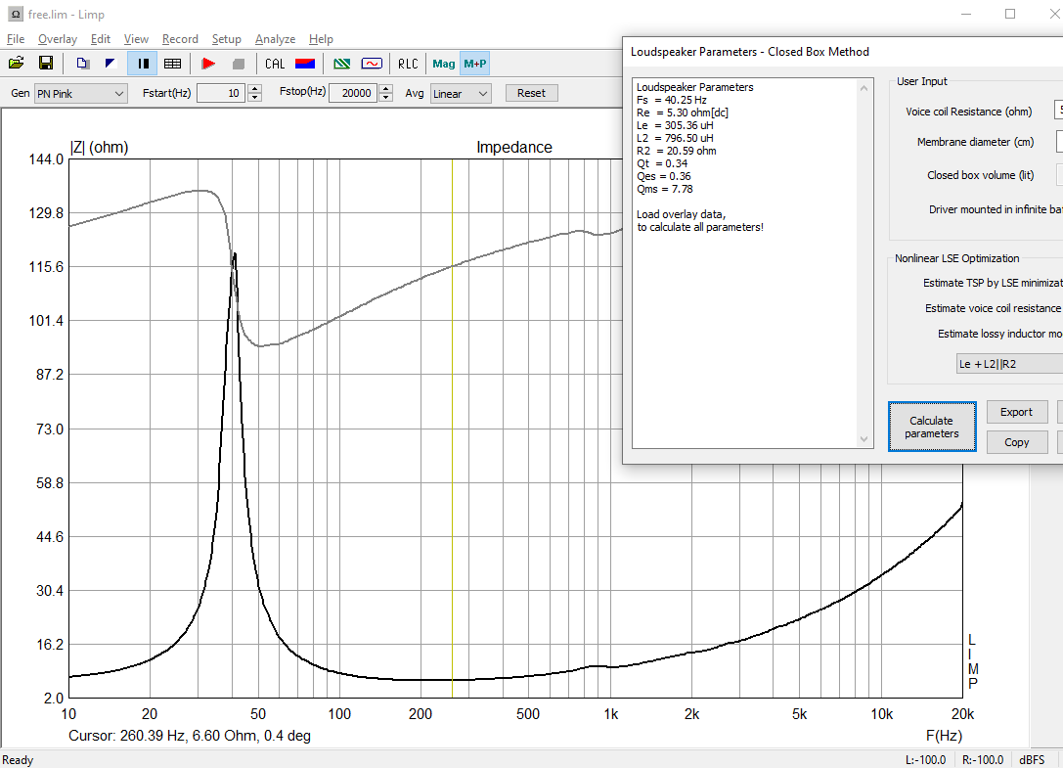This screenshot has width=1063, height=768.
Task: Click the parameters list scroll down arrow
Action: click(x=864, y=439)
